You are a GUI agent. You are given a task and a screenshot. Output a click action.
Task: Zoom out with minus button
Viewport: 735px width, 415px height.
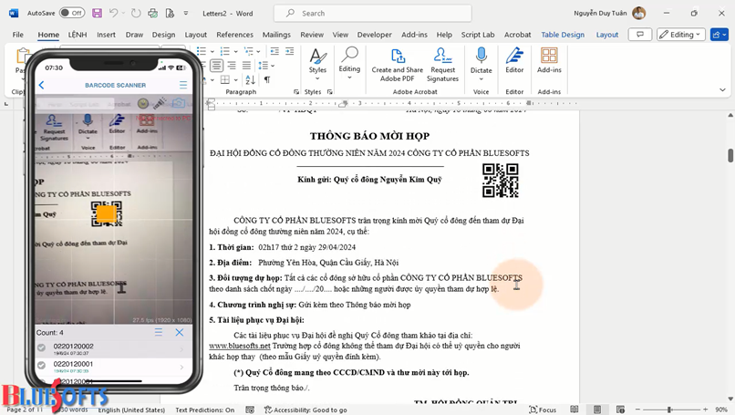(637, 410)
